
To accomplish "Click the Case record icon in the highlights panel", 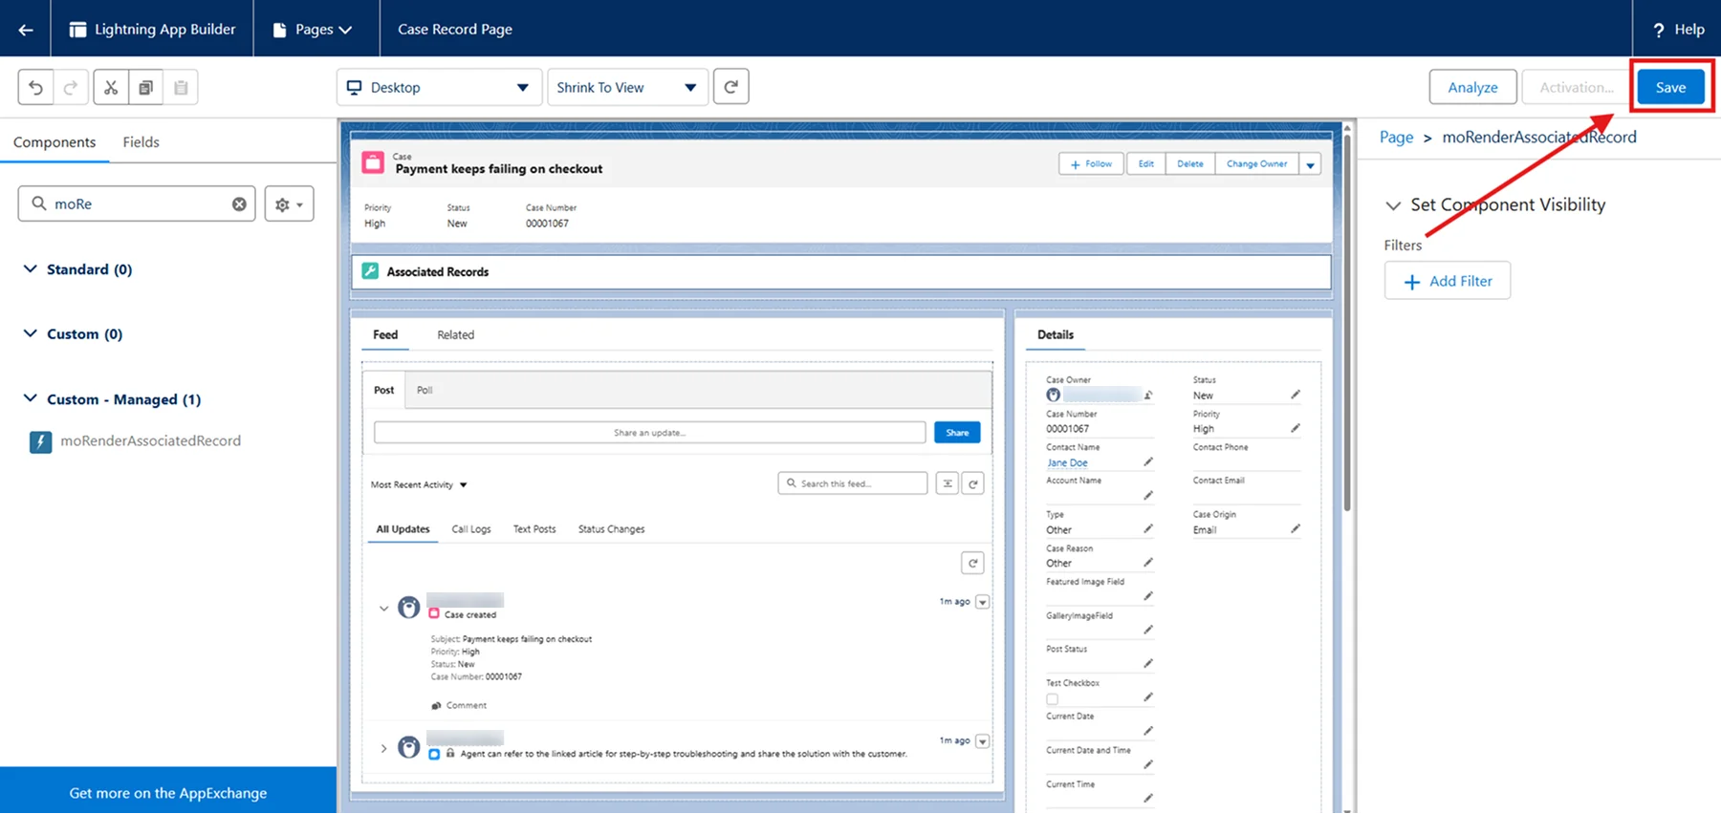I will click(373, 162).
